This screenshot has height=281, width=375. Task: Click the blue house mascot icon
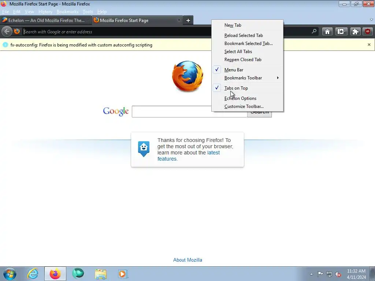coord(144,149)
